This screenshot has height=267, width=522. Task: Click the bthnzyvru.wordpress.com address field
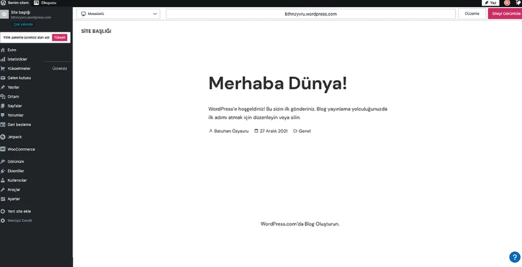(311, 14)
